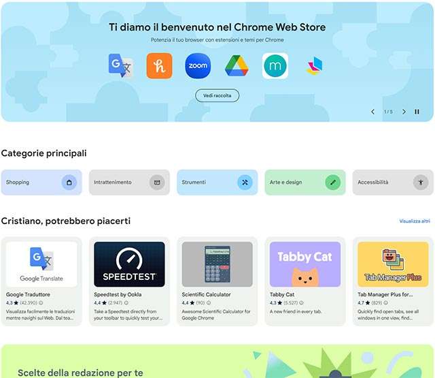Open the Speedtest by Ookla card
Image resolution: width=435 pixels, height=378 pixels.
129,281
